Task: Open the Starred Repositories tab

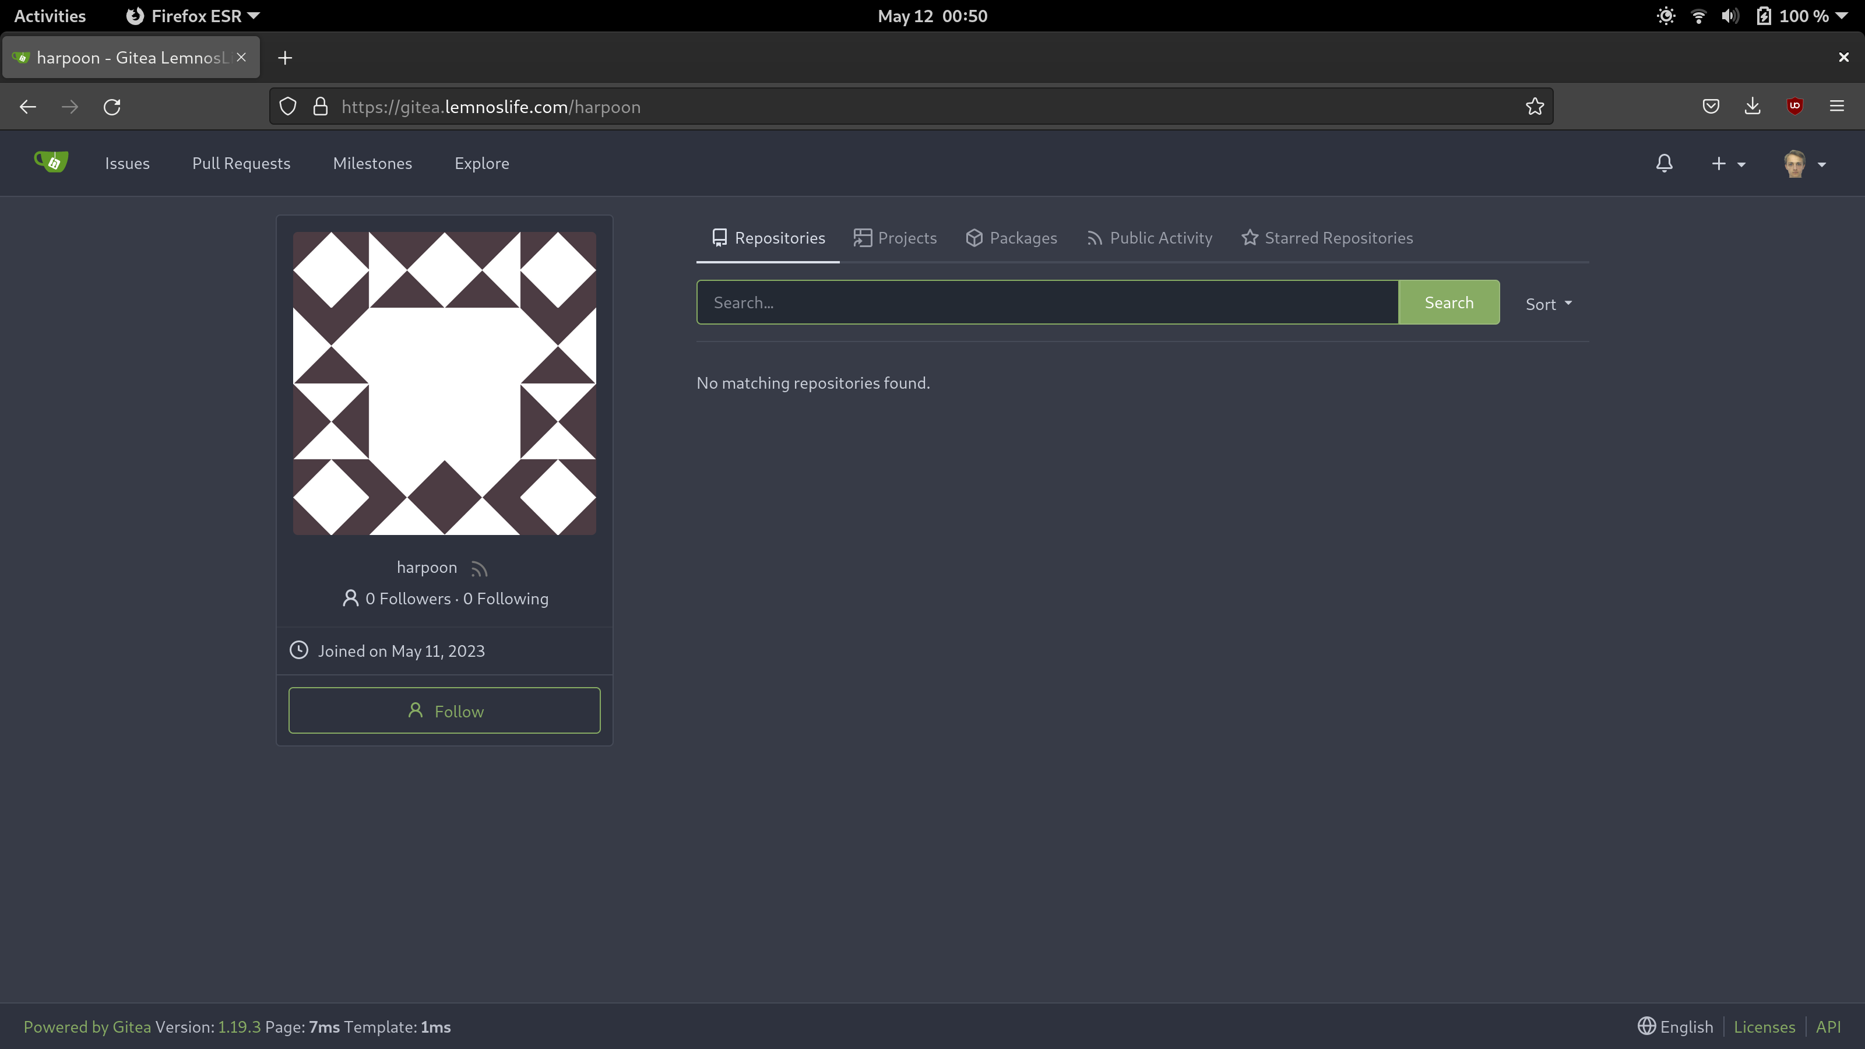Action: [1326, 238]
